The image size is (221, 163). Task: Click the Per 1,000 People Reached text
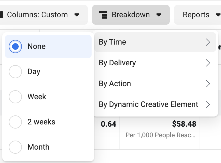pos(160,135)
